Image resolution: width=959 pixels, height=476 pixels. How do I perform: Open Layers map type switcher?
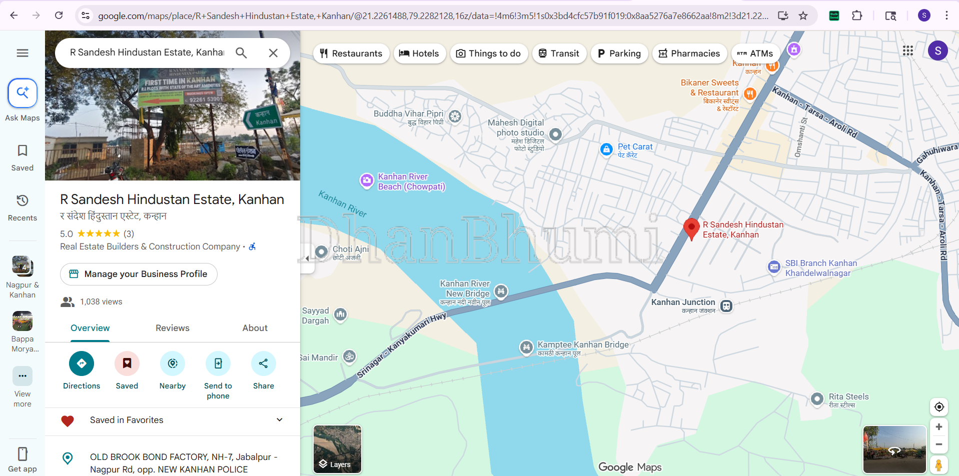(337, 449)
